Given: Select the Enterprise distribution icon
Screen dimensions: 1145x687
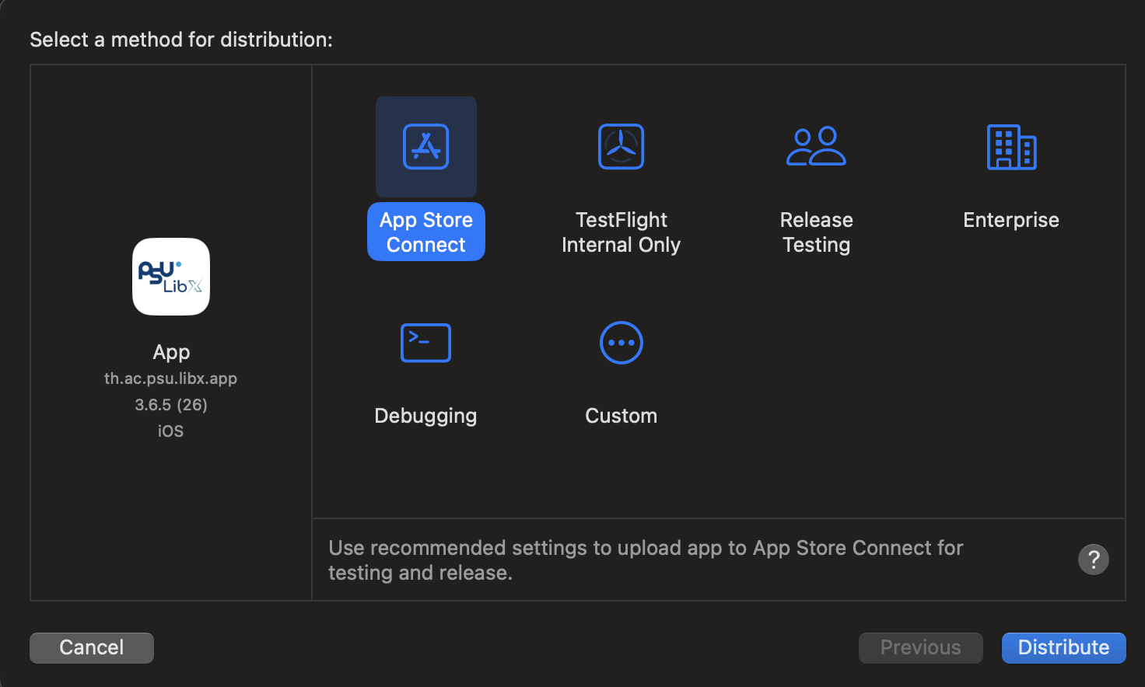Looking at the screenshot, I should click(1010, 146).
